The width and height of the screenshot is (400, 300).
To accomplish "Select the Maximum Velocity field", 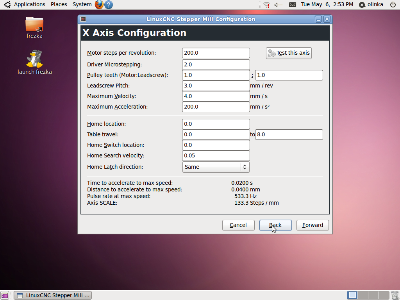I will point(216,96).
